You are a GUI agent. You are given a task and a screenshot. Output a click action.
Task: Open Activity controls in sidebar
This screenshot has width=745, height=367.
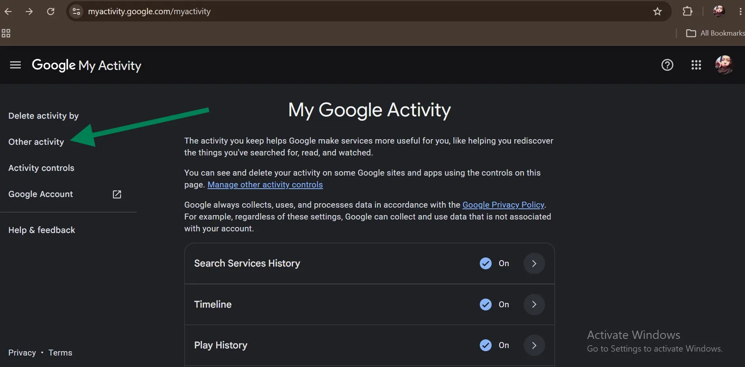pos(41,168)
